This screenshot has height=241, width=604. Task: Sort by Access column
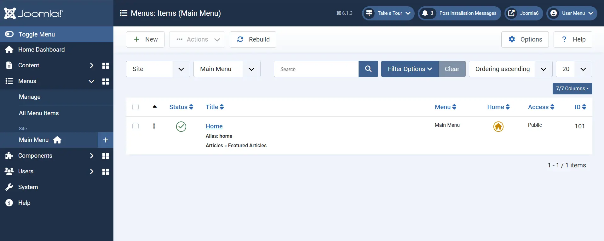[541, 107]
